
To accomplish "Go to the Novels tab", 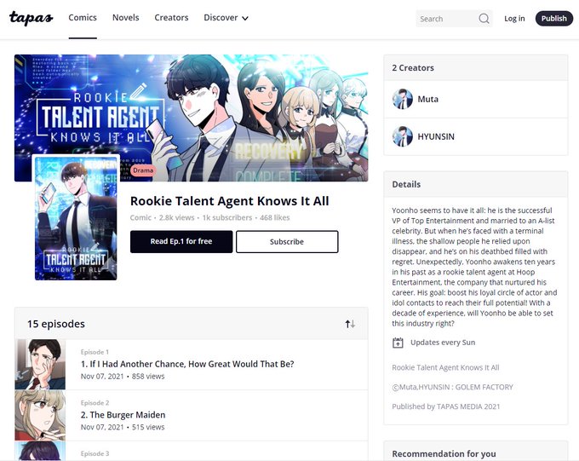I will click(125, 18).
